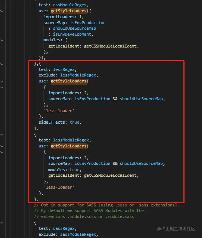Select 'isEnvDevelopment' in the ternary expression

click(x=72, y=34)
